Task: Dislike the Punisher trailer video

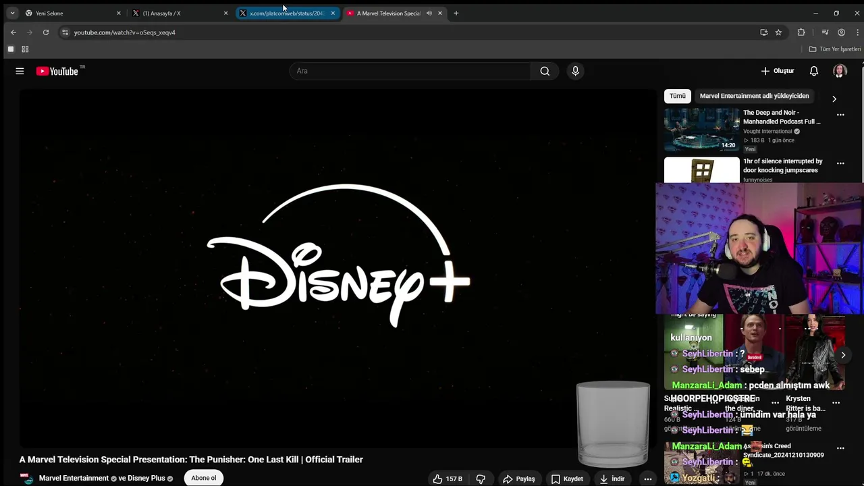Action: [481, 479]
